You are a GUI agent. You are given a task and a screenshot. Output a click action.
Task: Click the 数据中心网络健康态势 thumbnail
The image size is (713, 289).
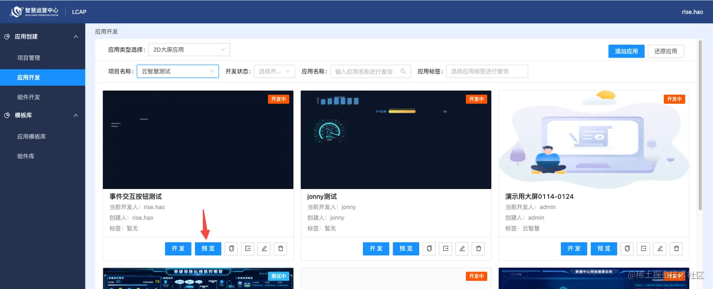point(594,278)
